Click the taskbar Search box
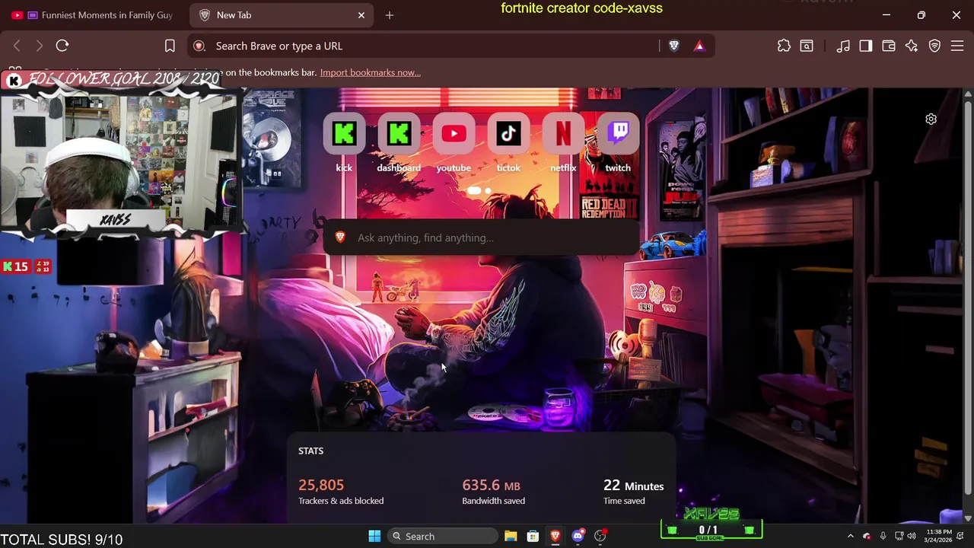This screenshot has height=548, width=974. coord(444,537)
